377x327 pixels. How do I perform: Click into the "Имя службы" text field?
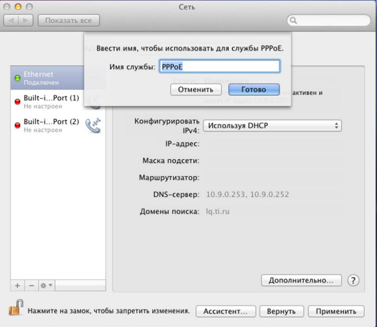pos(219,66)
